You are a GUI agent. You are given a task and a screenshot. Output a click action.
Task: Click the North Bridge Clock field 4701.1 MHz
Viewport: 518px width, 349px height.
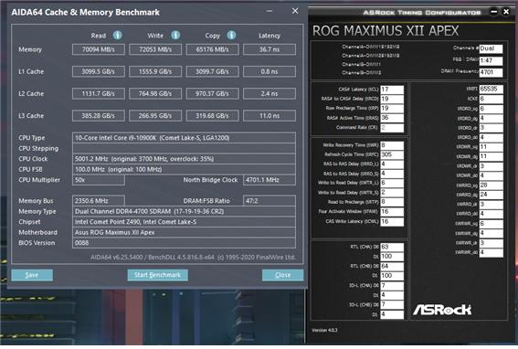pyautogui.click(x=270, y=180)
